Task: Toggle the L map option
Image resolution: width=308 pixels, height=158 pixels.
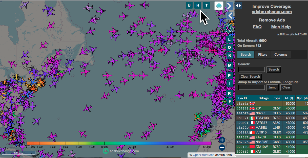Action: click(230, 40)
